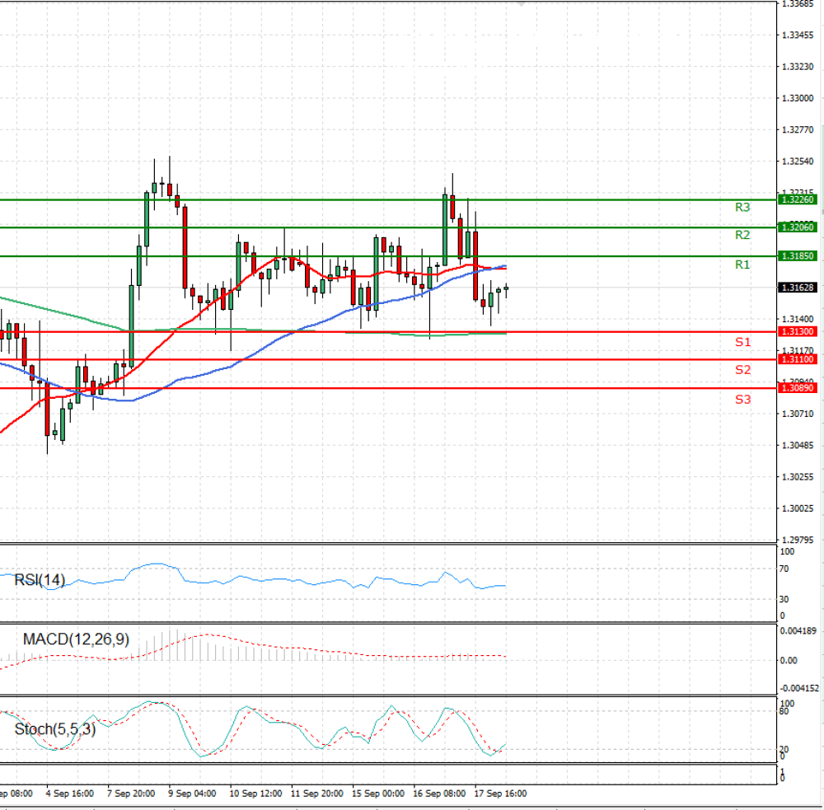Click the 15 Sep 00:00 time label
824x810 pixels.
pos(378,794)
